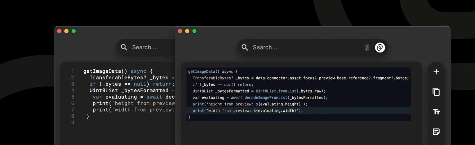Click 'TransferableBytes? _bytes' line in back window
The height and width of the screenshot is (145, 475).
tap(132, 78)
